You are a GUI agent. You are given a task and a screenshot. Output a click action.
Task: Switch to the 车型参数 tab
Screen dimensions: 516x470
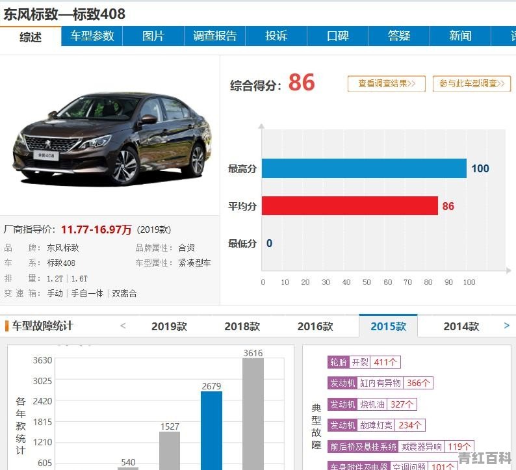92,36
